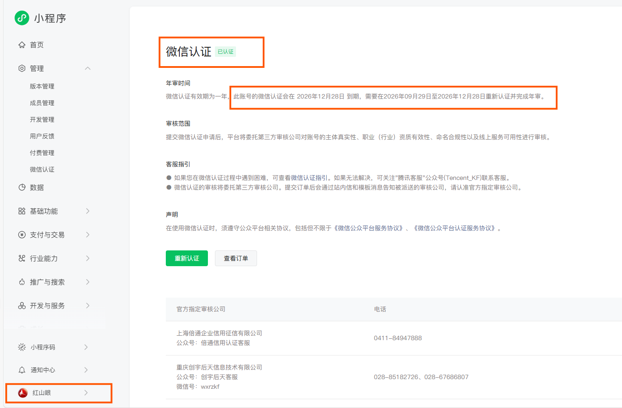Click the mini program code icon beside 小程序码
The height and width of the screenshot is (408, 622).
pyautogui.click(x=22, y=347)
